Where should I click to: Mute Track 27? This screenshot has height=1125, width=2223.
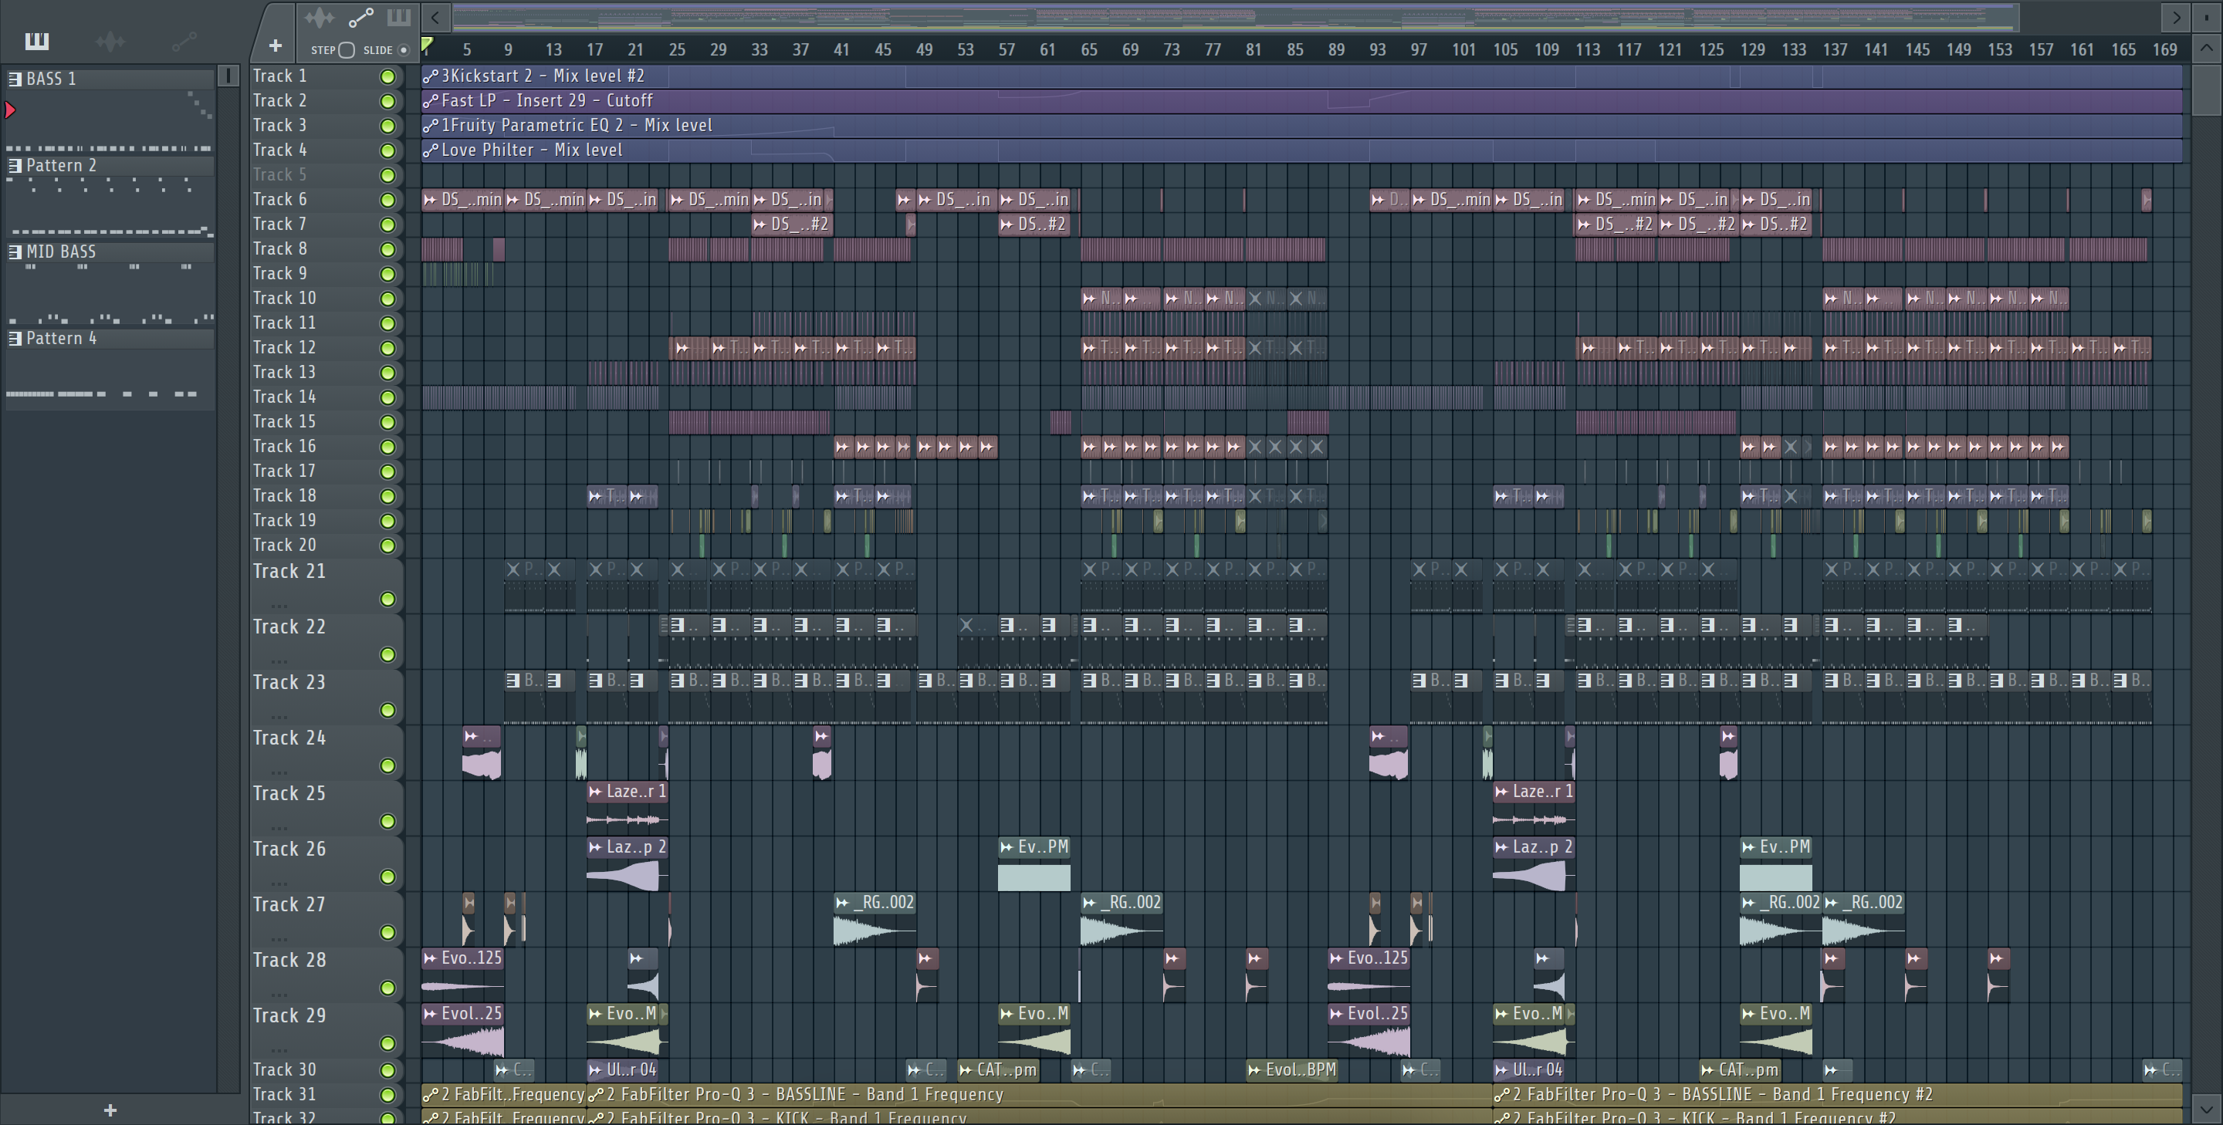[388, 932]
